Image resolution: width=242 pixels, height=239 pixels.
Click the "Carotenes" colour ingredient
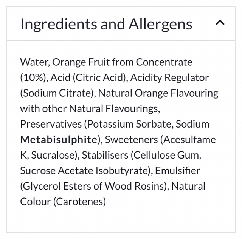coord(79,202)
